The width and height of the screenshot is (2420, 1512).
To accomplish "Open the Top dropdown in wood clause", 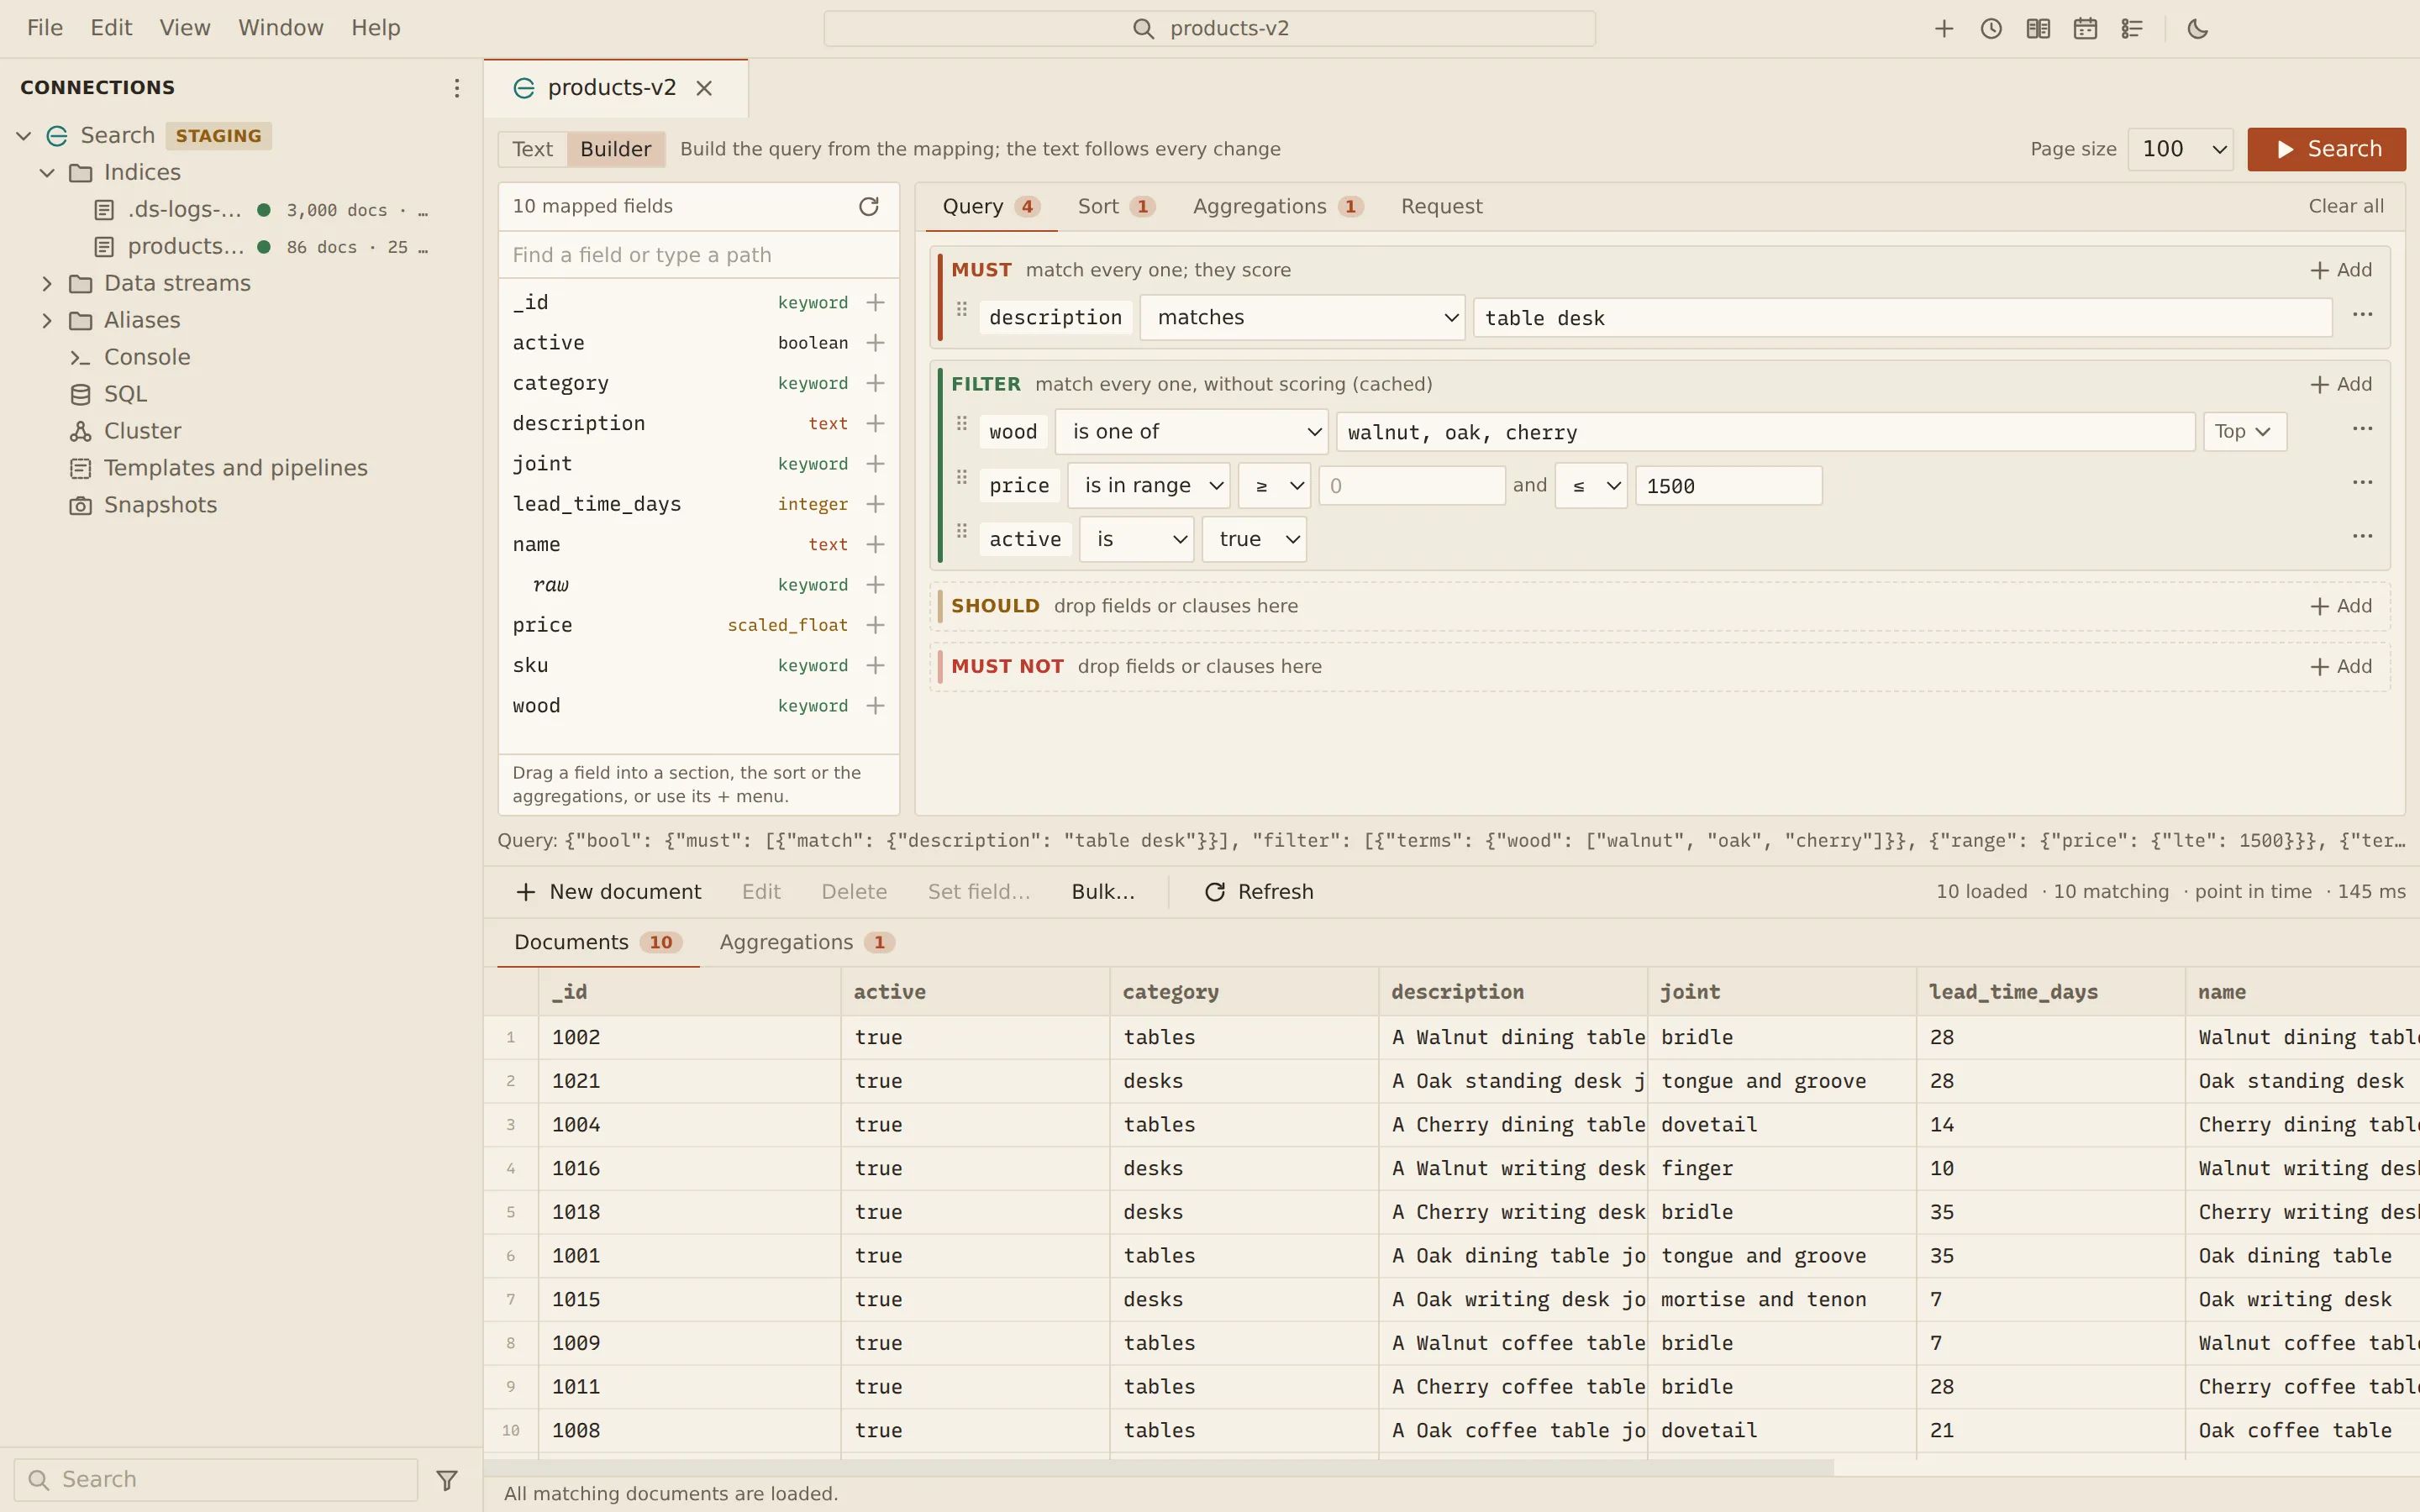I will click(x=2244, y=431).
